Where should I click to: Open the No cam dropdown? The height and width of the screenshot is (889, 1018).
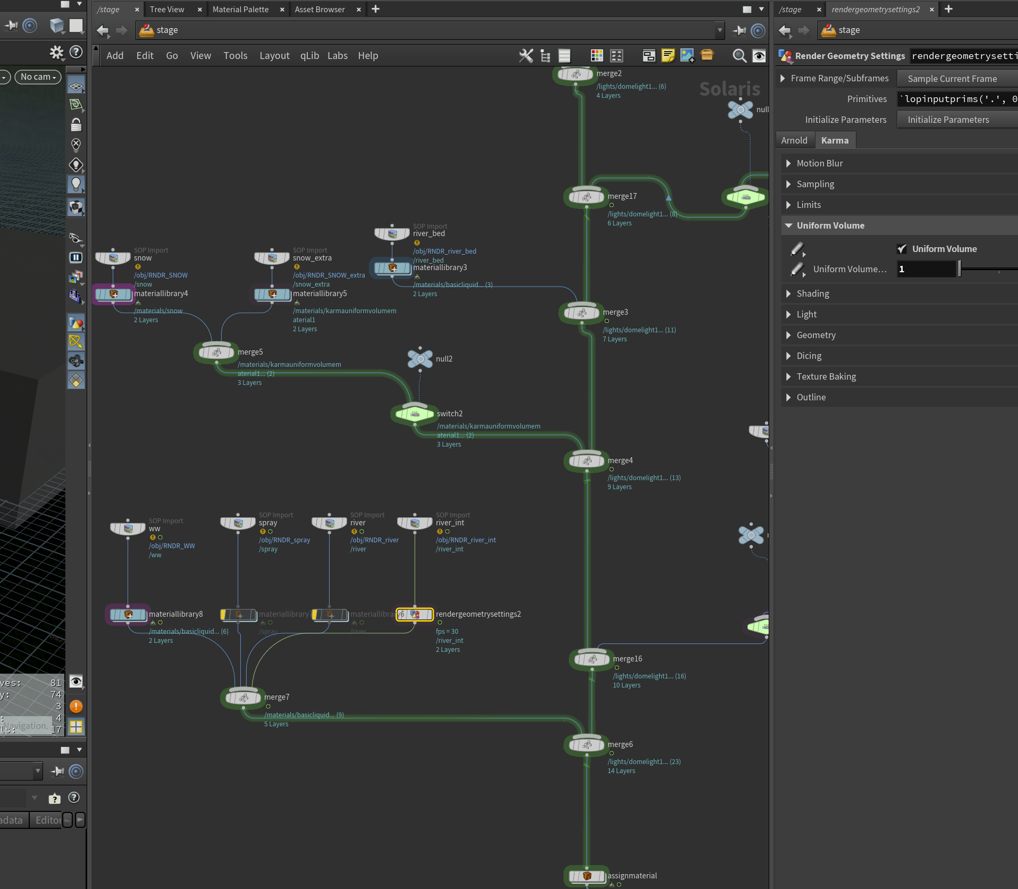tap(38, 77)
